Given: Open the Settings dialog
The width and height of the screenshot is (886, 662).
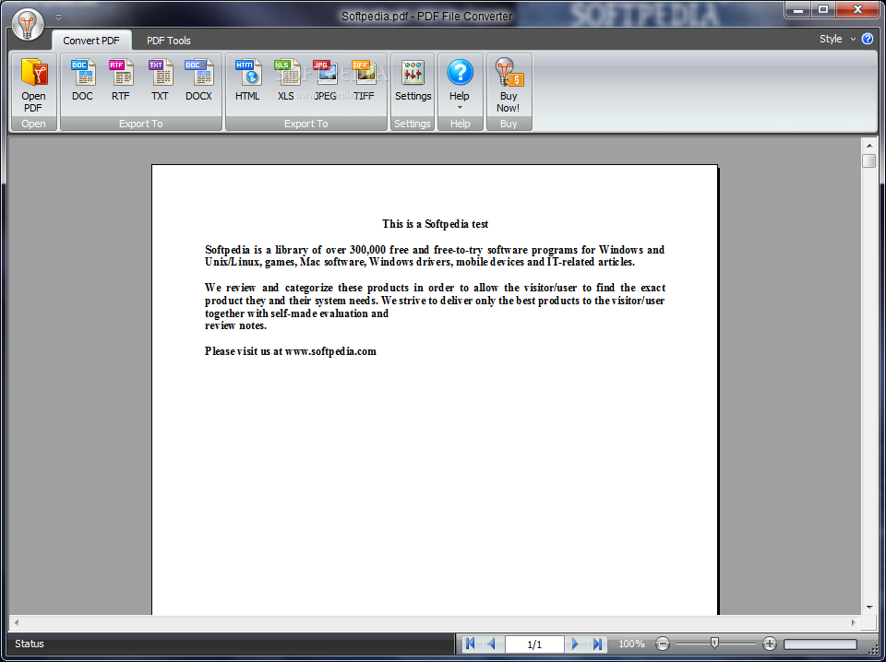Looking at the screenshot, I should (413, 79).
